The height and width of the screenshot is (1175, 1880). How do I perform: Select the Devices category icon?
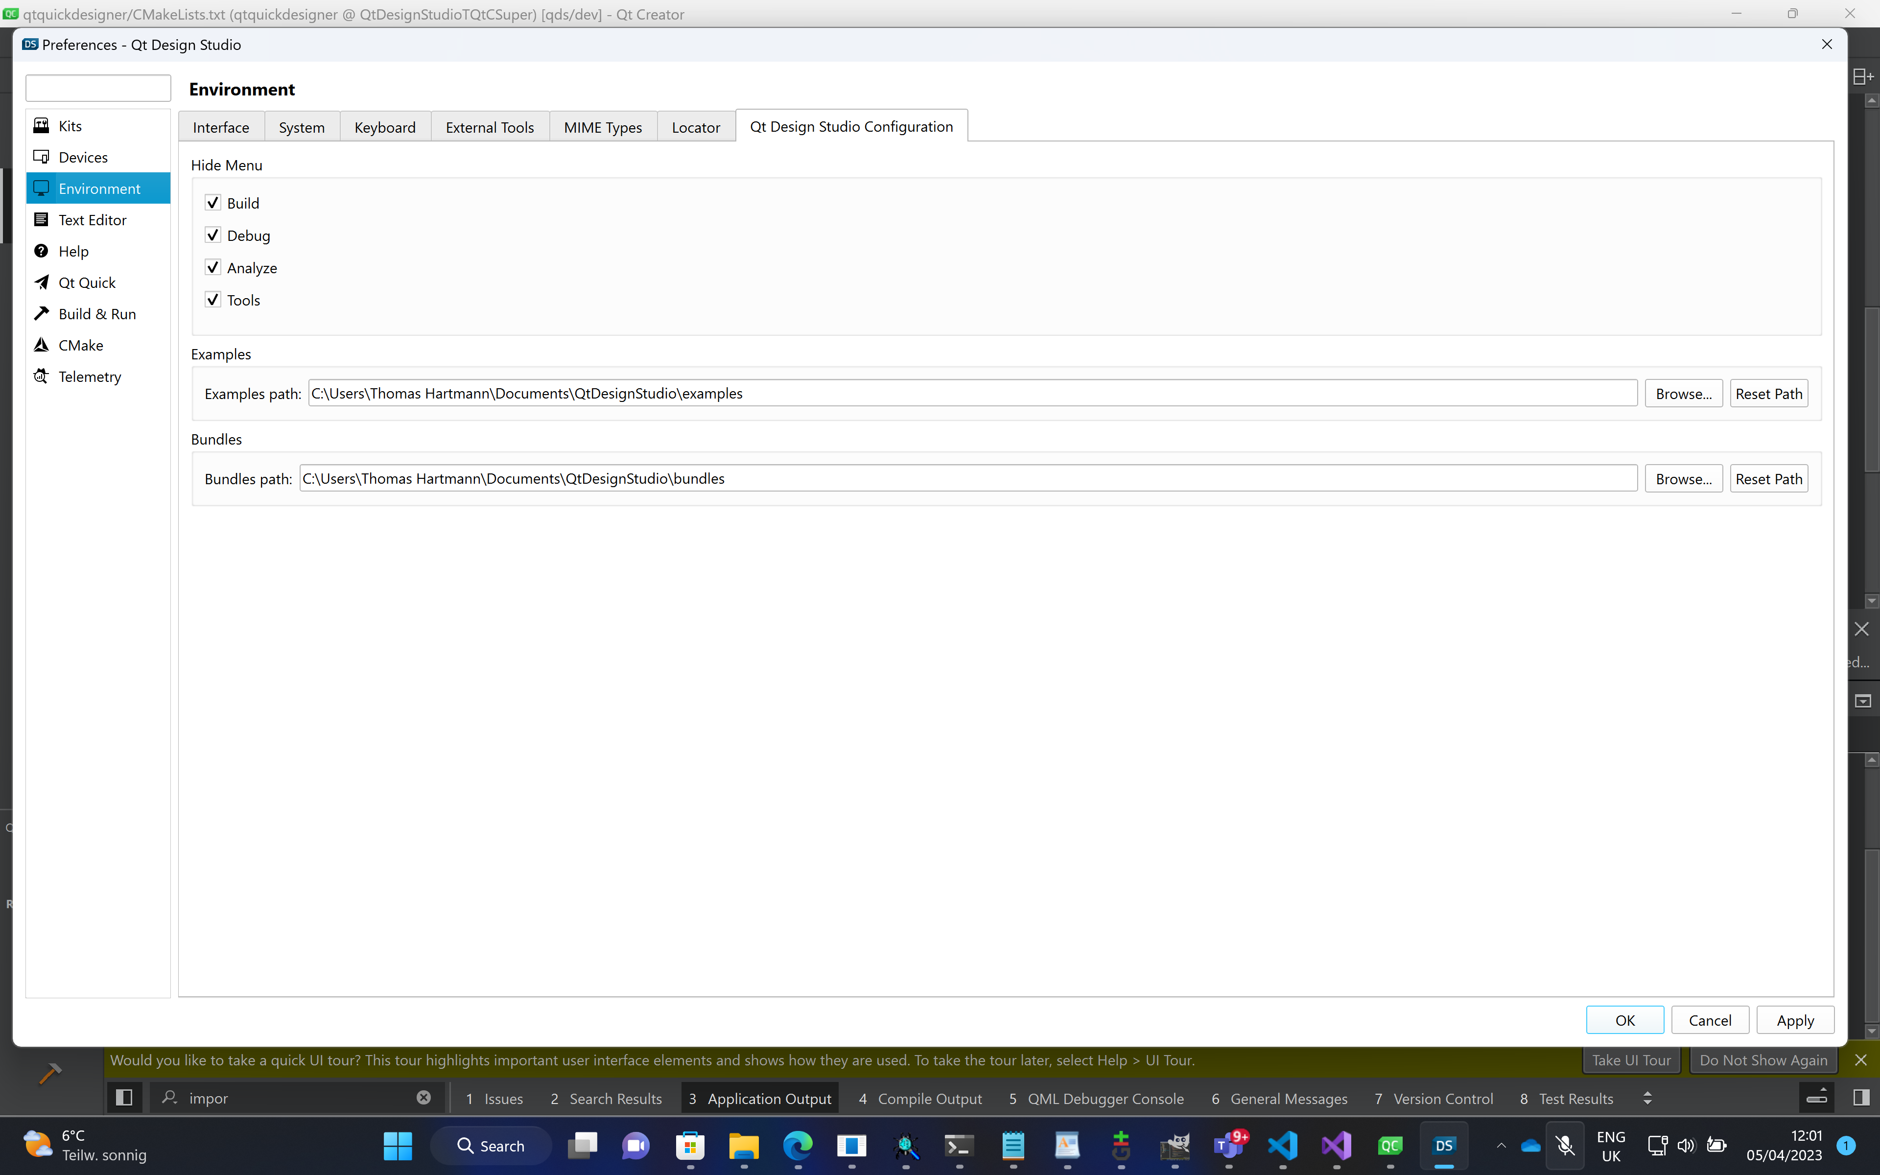[x=41, y=157]
